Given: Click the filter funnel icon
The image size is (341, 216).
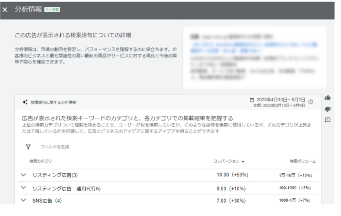Looking at the screenshot, I should 28,147.
